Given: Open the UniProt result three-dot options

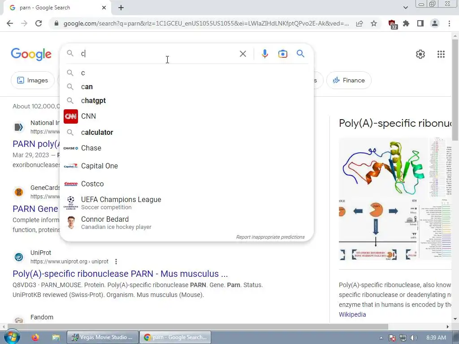Looking at the screenshot, I should pyautogui.click(x=116, y=262).
